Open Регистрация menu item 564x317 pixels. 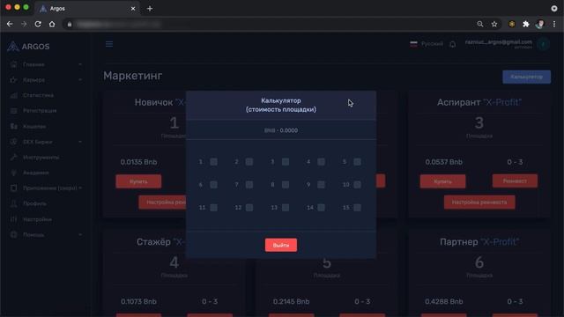point(40,111)
